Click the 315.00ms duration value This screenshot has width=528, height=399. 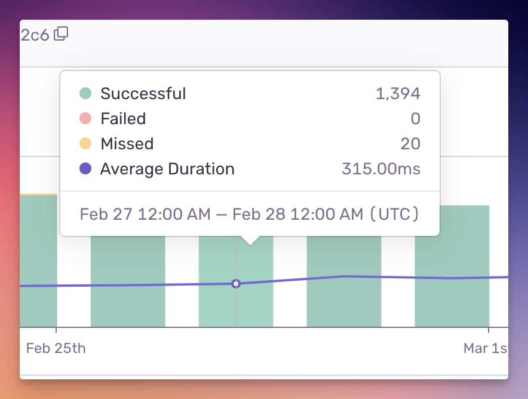click(x=381, y=169)
